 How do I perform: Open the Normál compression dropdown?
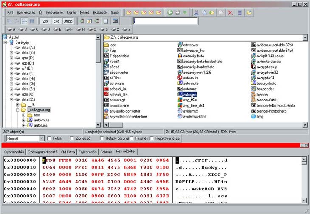42,138
